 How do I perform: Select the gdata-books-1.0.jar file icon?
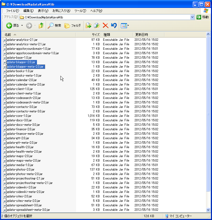[x=5, y=71]
